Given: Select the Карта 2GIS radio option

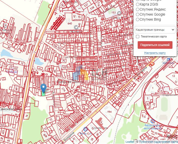Looking at the screenshot, I should point(137,4).
